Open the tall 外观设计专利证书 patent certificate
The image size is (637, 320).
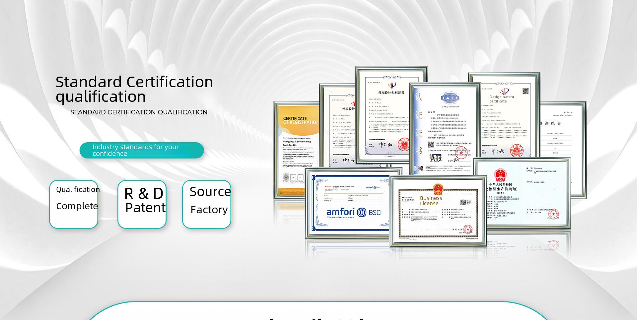[x=391, y=115]
